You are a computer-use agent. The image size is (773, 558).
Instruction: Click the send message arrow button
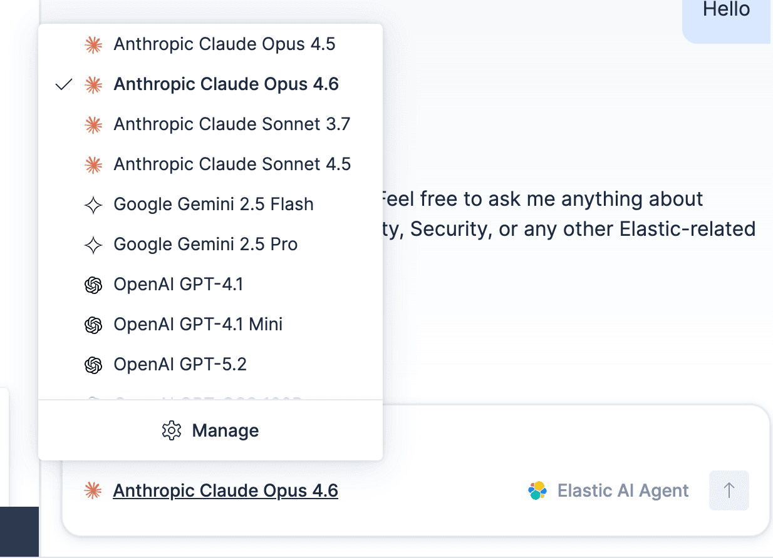[x=729, y=490]
